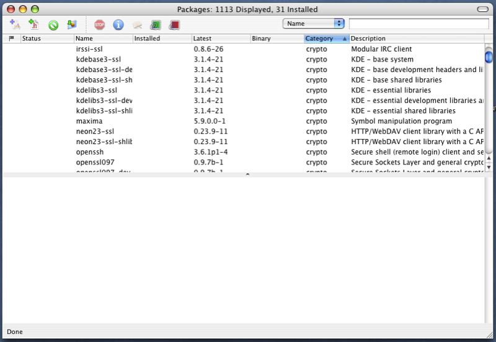Screen dimensions: 496x342
Task: Click the empty search text field
Action: [419, 24]
